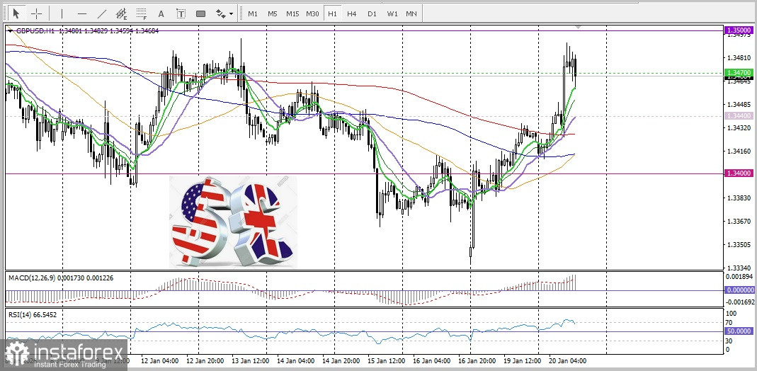Select the crosshair tool
This screenshot has height=371, width=757.
click(x=37, y=13)
